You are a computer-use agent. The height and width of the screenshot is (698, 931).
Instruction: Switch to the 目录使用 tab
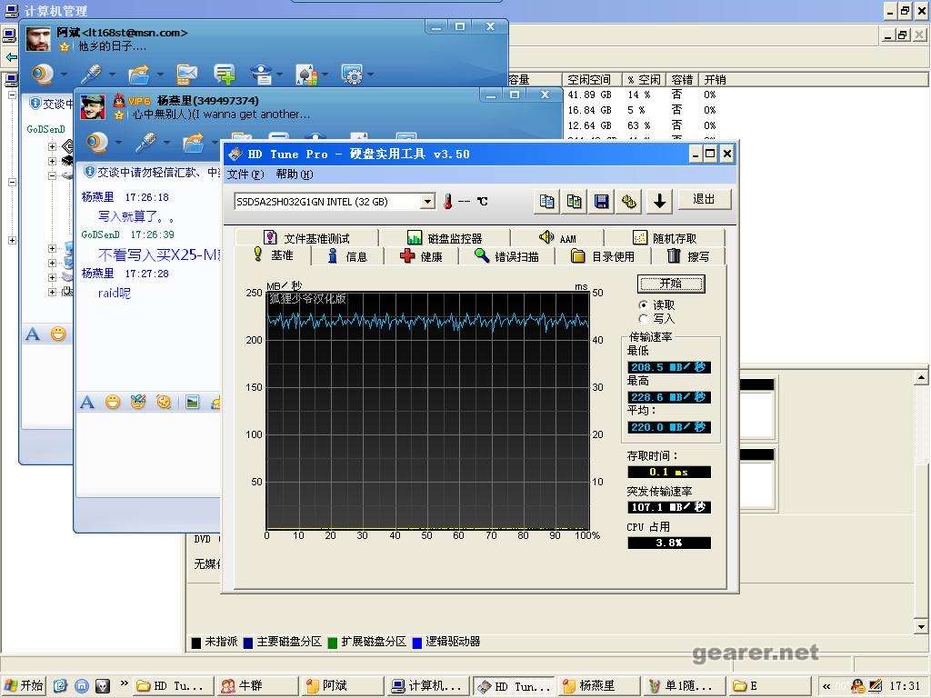click(x=603, y=256)
